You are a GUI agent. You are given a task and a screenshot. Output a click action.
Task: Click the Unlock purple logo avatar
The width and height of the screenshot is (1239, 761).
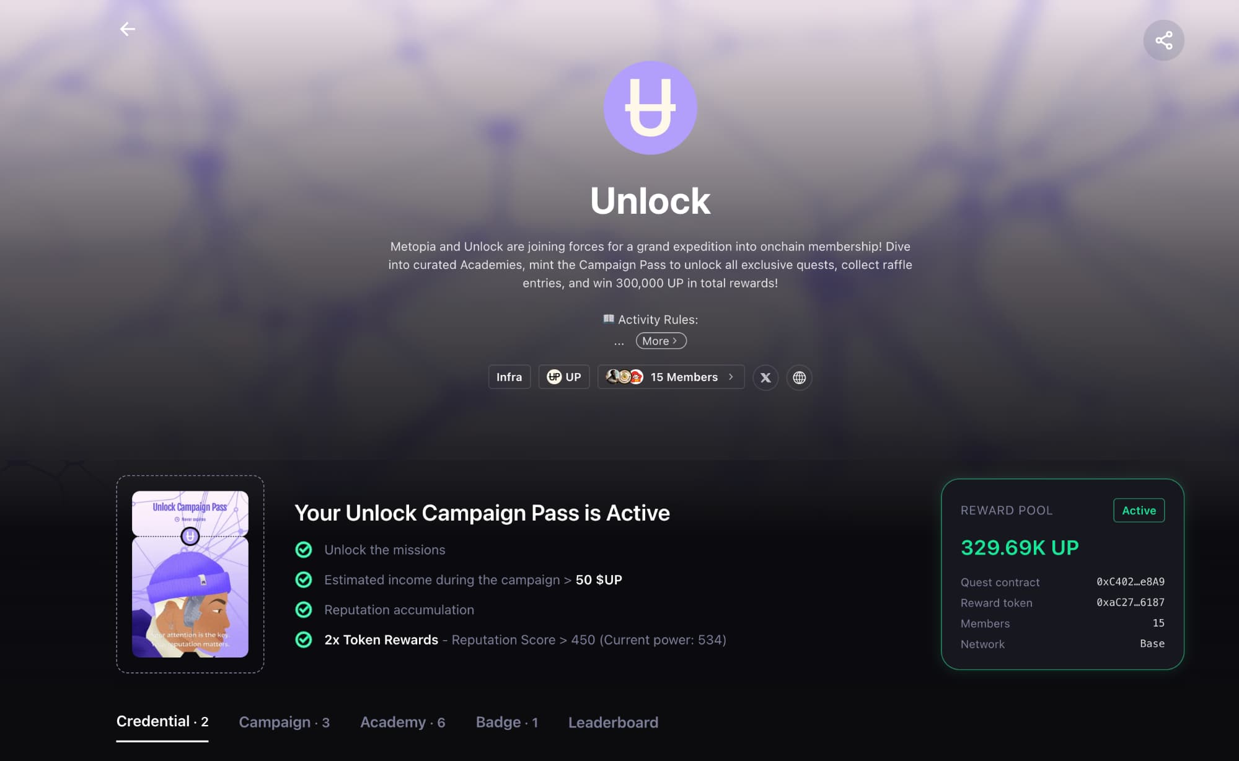650,107
